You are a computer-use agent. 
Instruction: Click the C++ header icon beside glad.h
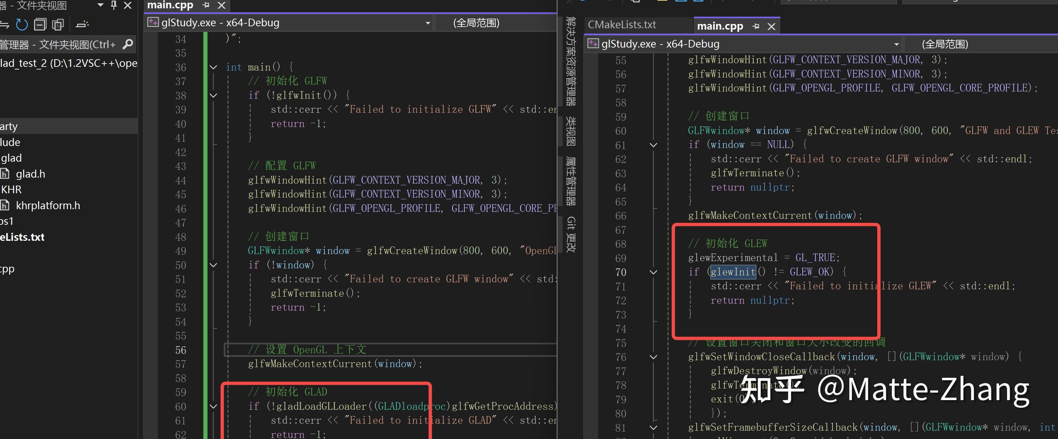(x=5, y=174)
